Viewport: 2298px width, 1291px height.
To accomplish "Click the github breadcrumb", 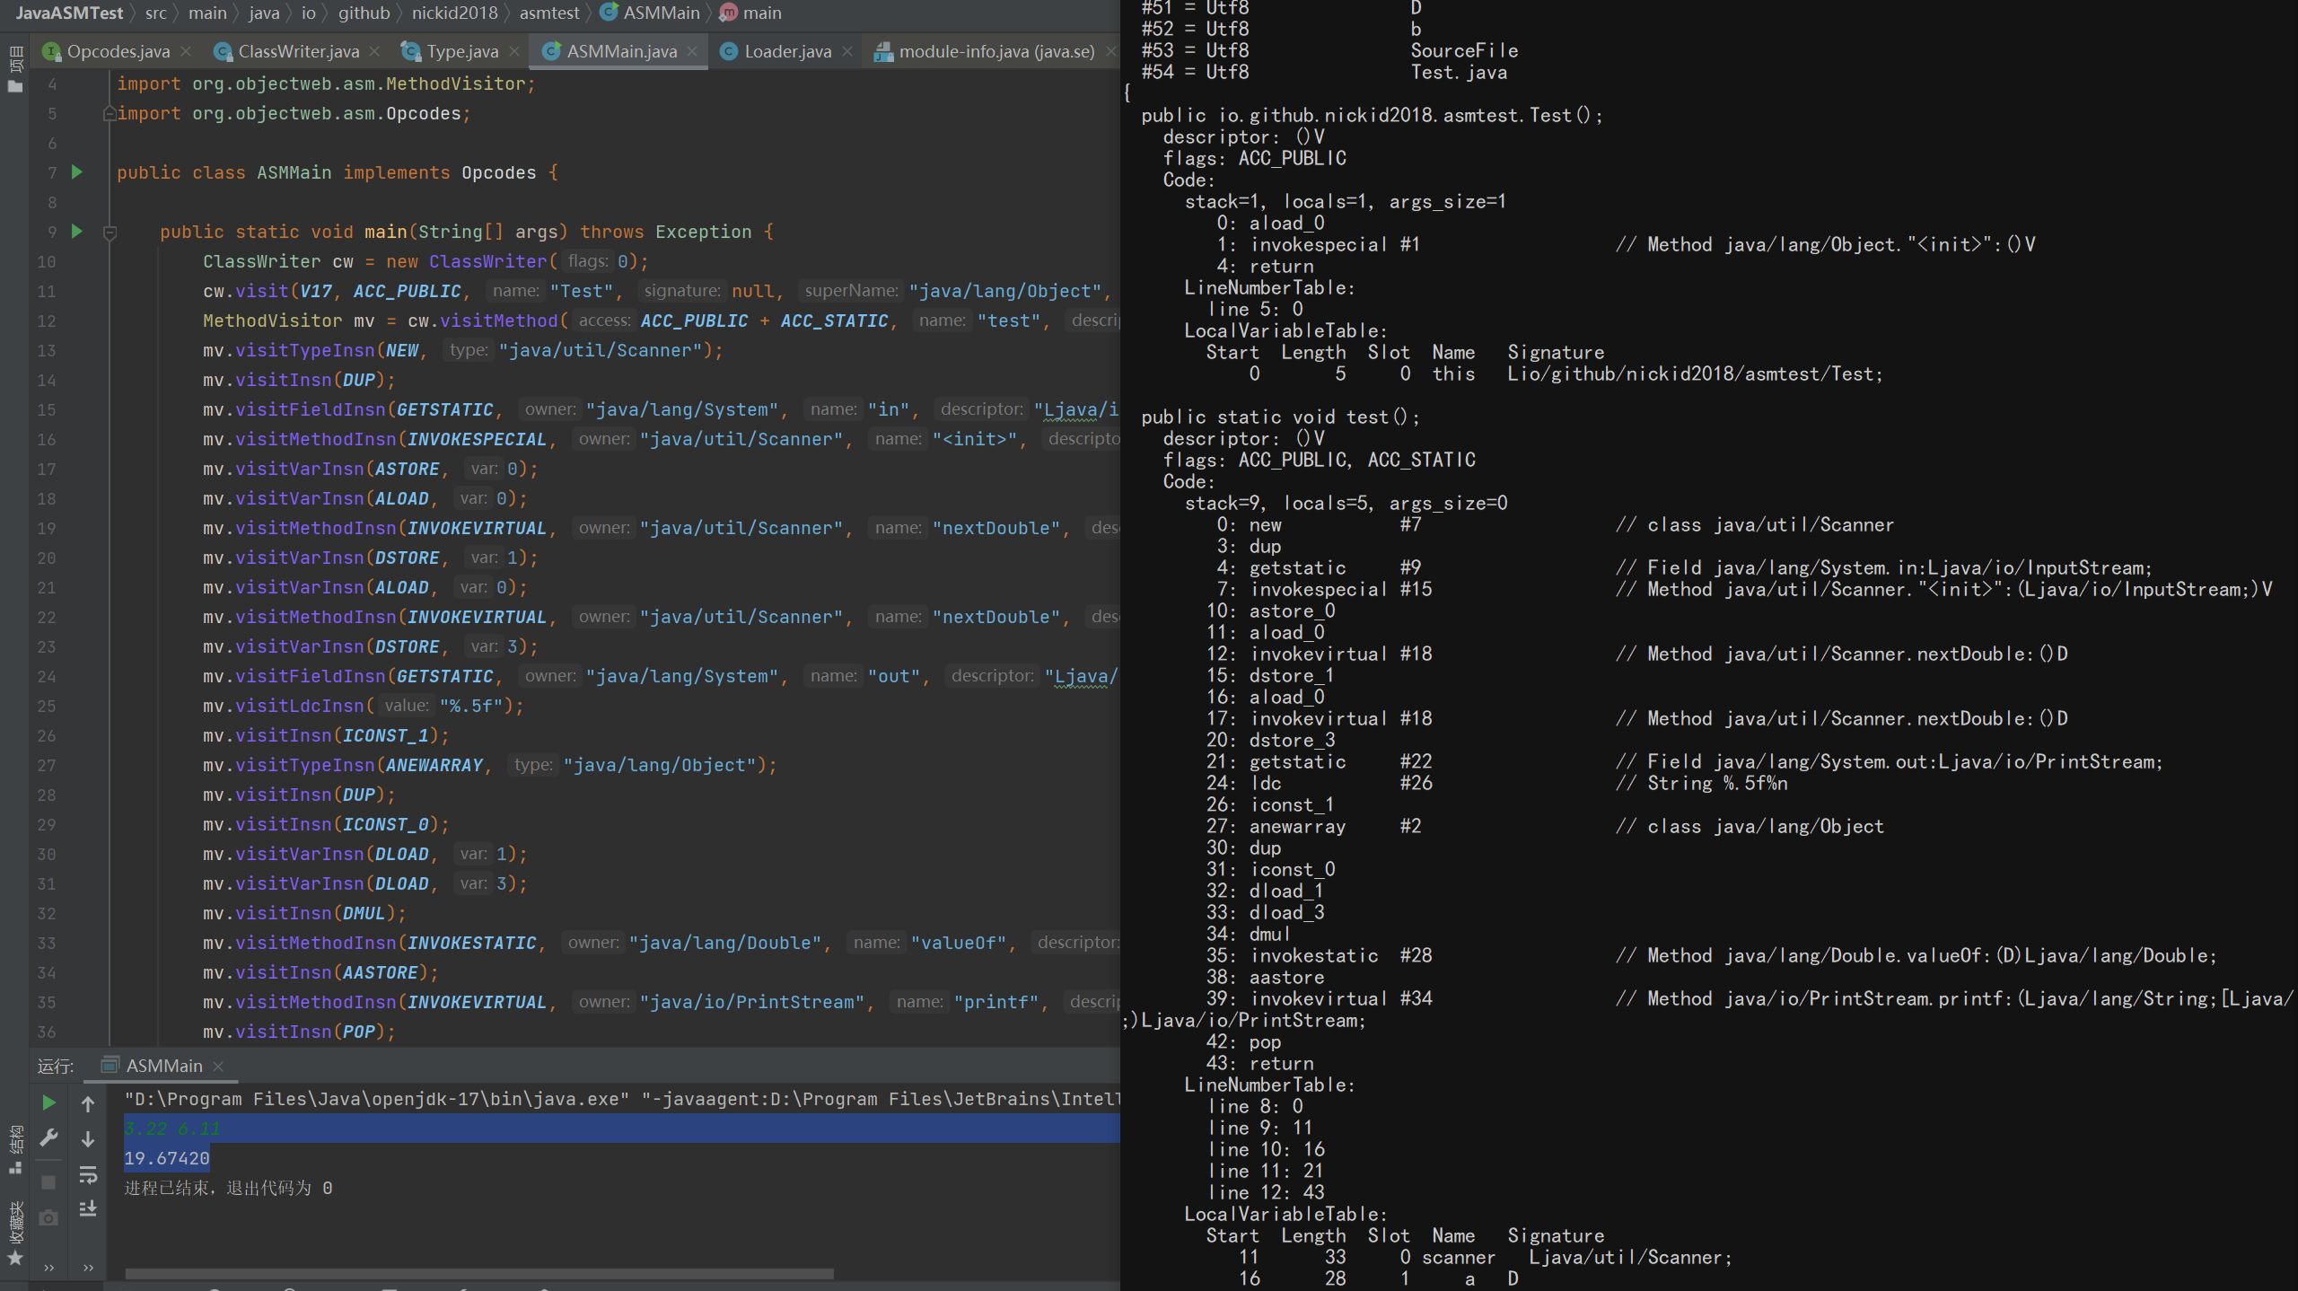I will [364, 13].
